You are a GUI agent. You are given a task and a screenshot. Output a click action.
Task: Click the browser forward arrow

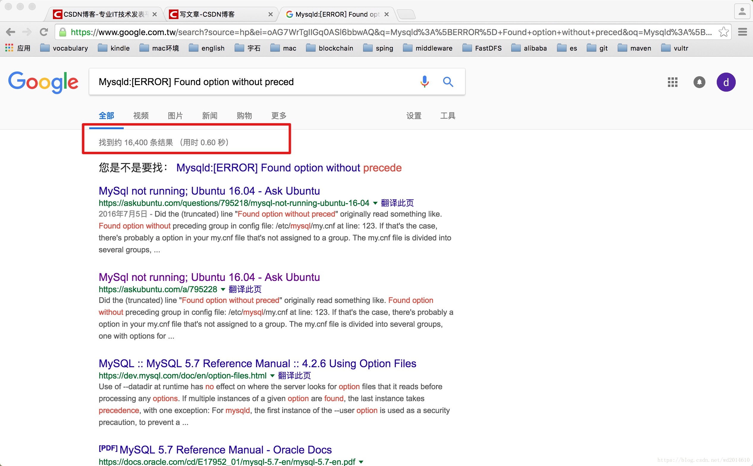click(27, 32)
